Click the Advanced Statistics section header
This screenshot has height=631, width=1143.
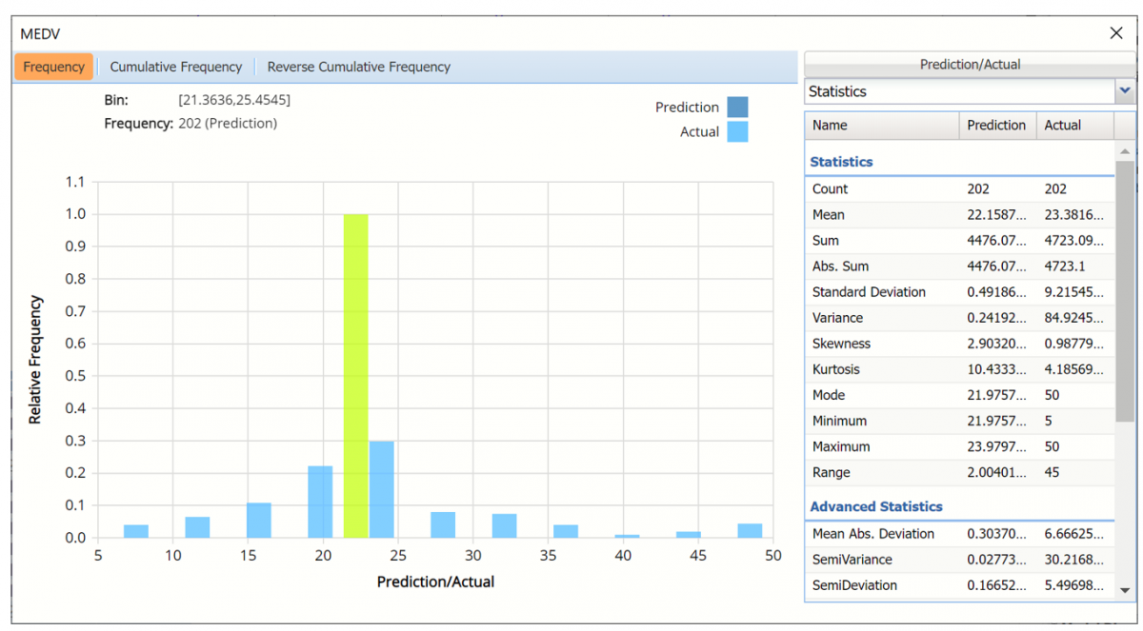[x=875, y=507]
